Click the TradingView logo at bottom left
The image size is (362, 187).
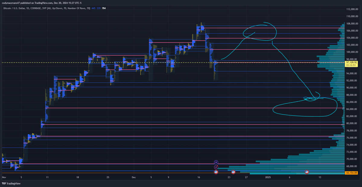pos(11,183)
